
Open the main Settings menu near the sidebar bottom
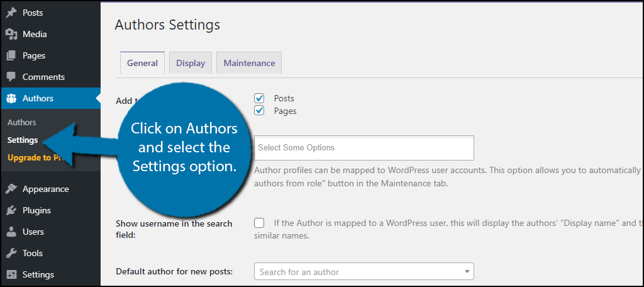(50, 274)
